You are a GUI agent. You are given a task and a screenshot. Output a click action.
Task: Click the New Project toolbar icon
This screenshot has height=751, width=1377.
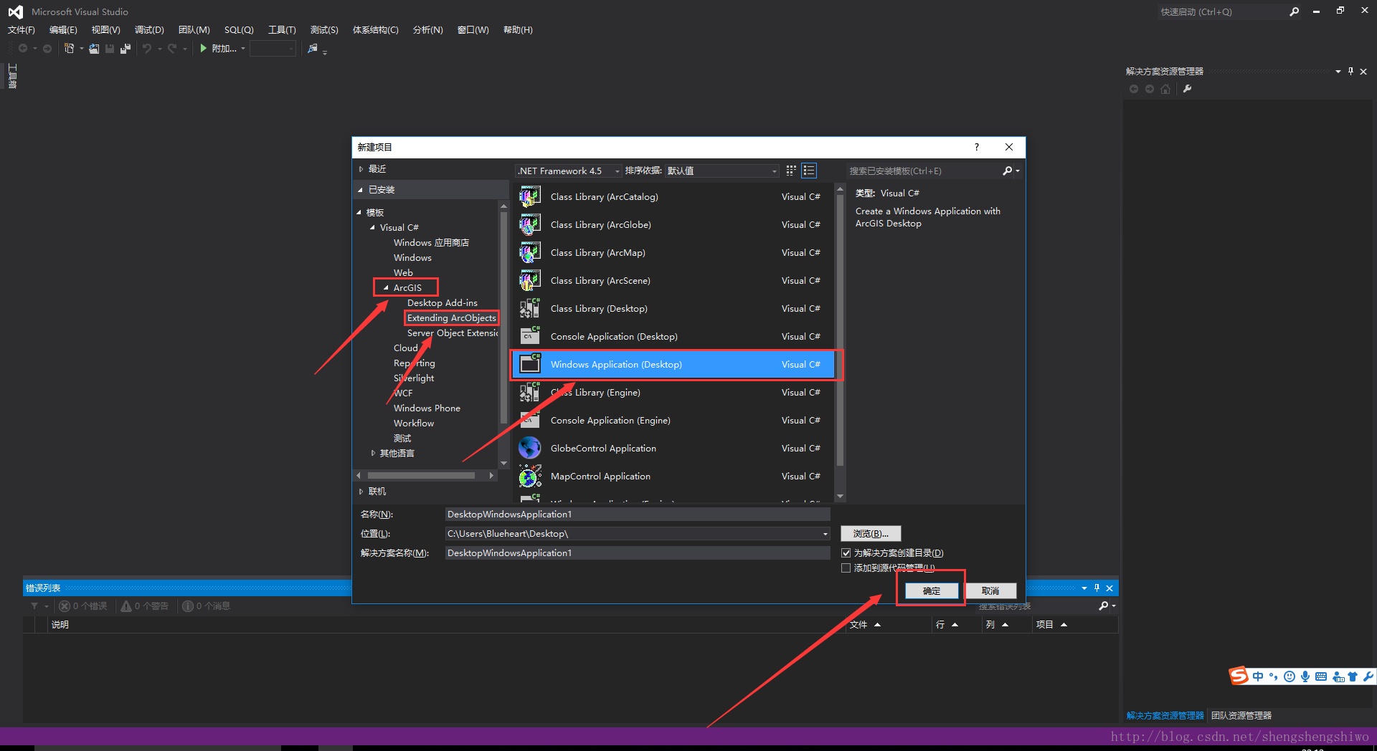pyautogui.click(x=70, y=49)
